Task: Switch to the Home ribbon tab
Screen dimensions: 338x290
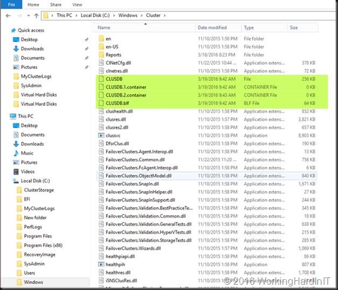Action: 33,5
